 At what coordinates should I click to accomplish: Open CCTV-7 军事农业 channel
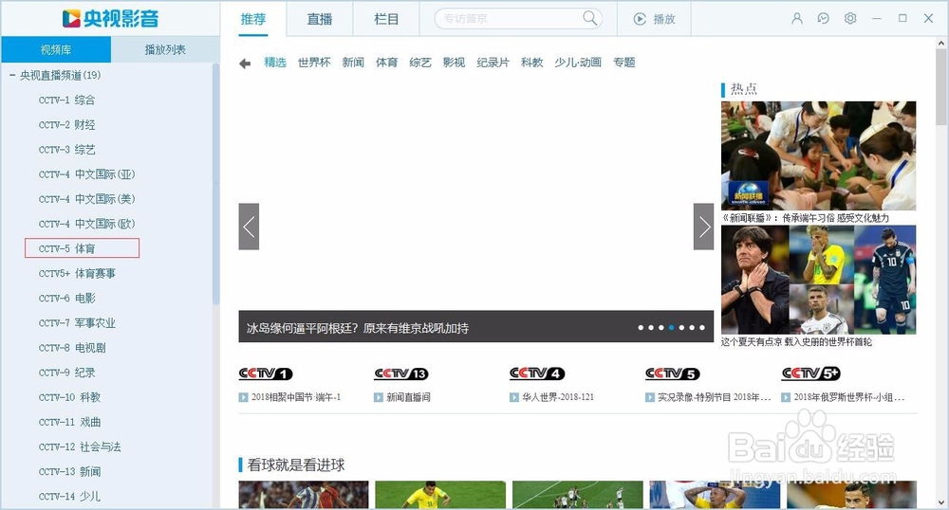click(x=77, y=323)
